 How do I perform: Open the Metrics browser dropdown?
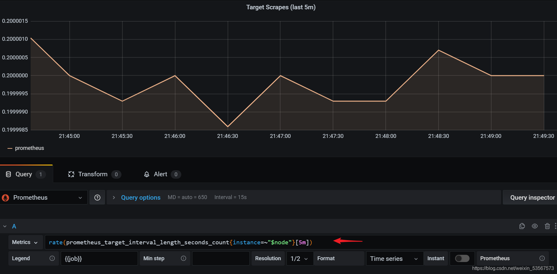[25, 242]
